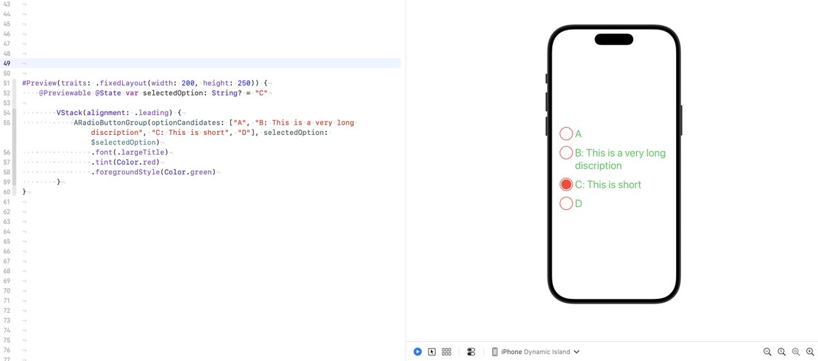Place cursor on the #Preview line
The image size is (818, 361).
pyautogui.click(x=147, y=83)
